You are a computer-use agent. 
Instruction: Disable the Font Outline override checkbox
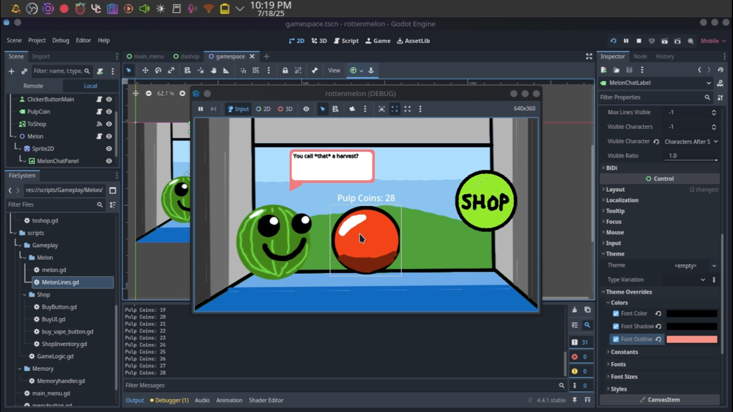(616, 339)
